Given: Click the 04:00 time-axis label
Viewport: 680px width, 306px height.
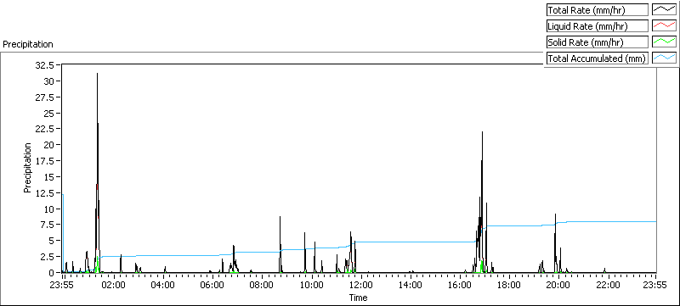Looking at the screenshot, I should point(163,285).
